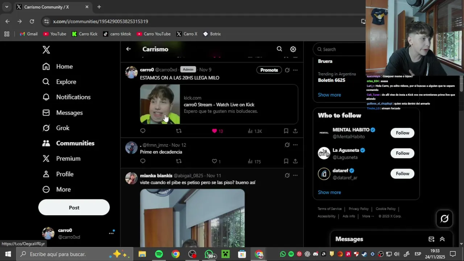Click the volume icon in system tray
Screen dimensions: 464x261
[397, 254]
